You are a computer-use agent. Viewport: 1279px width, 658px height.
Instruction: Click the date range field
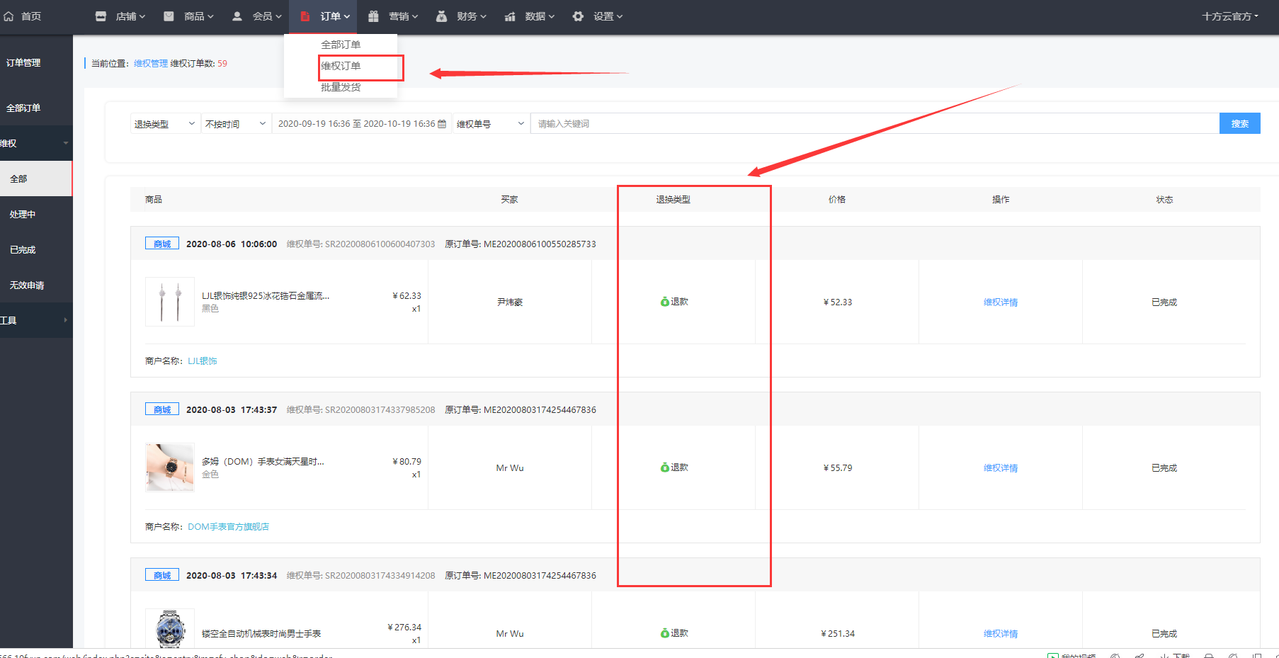click(362, 124)
